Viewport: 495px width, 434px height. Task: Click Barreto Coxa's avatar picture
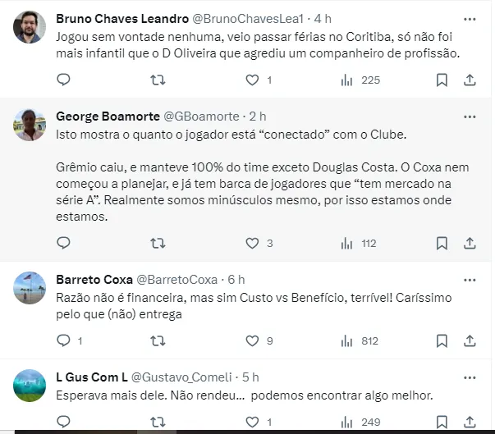(x=30, y=288)
